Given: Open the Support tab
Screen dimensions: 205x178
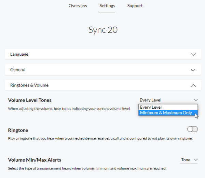Looking at the screenshot, I should tap(135, 6).
